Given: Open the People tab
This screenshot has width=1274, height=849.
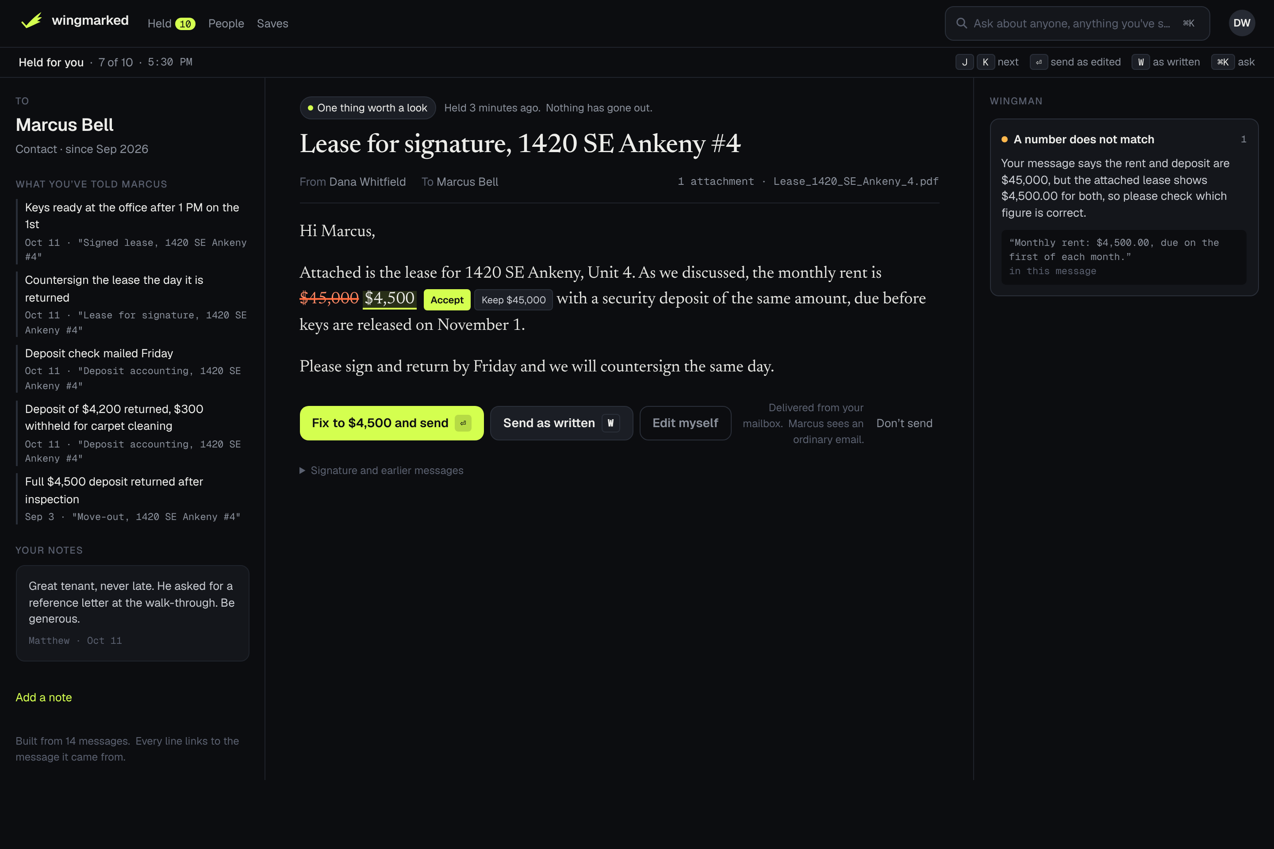Looking at the screenshot, I should pyautogui.click(x=226, y=24).
